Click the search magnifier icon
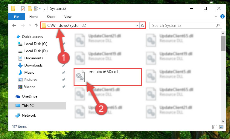Image resolution: width=230 pixels, height=139 pixels. (218, 25)
